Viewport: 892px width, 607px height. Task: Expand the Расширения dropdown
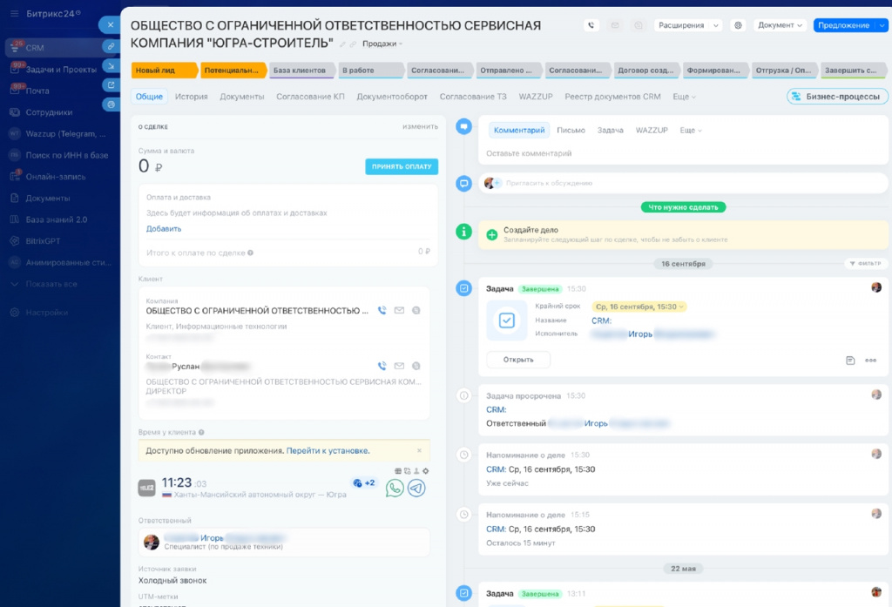[x=716, y=25]
